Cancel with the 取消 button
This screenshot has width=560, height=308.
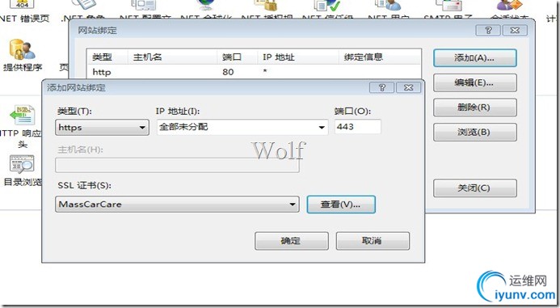point(373,241)
